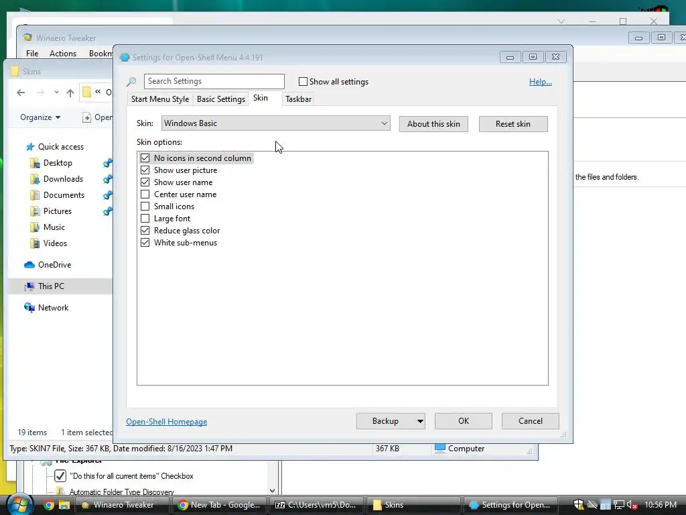Launch Chrome from the quick launch area
Image resolution: width=686 pixels, height=515 pixels.
[x=49, y=505]
